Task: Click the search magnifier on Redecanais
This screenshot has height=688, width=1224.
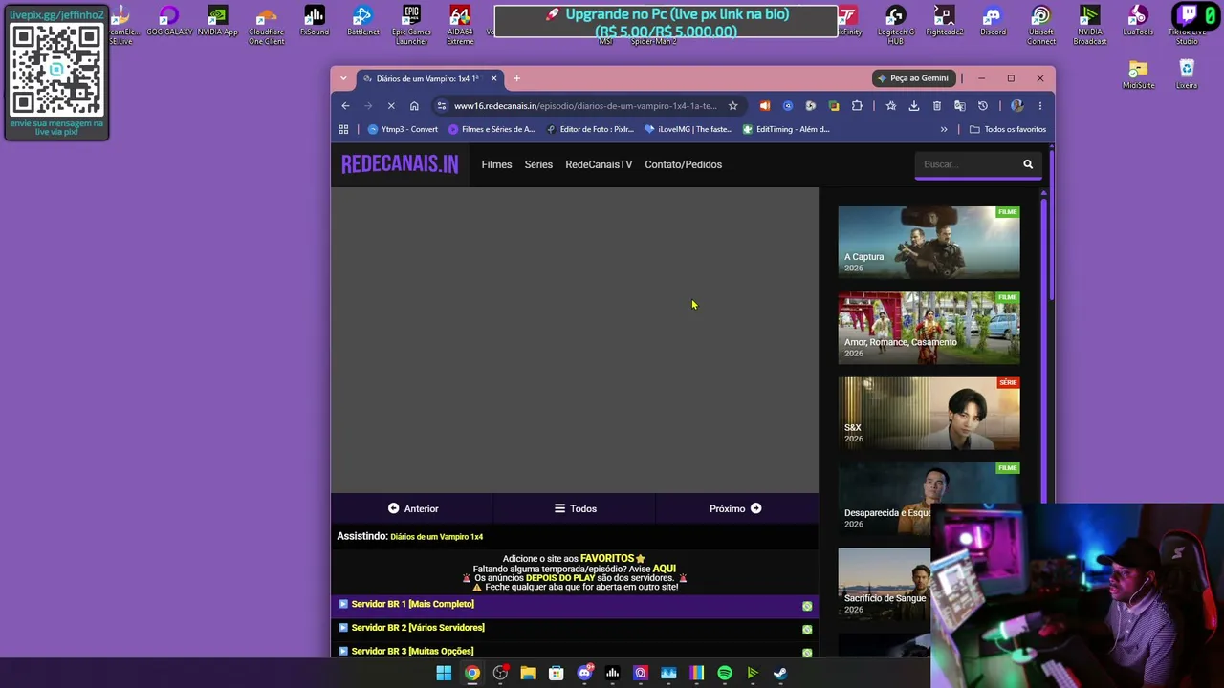Action: pos(1028,164)
